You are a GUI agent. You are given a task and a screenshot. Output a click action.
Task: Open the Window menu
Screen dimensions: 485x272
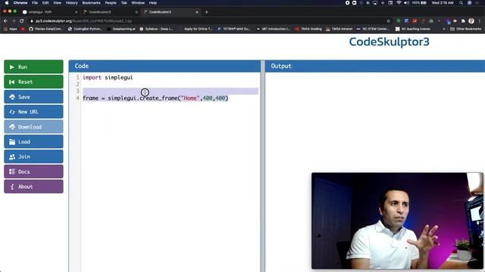click(138, 3)
